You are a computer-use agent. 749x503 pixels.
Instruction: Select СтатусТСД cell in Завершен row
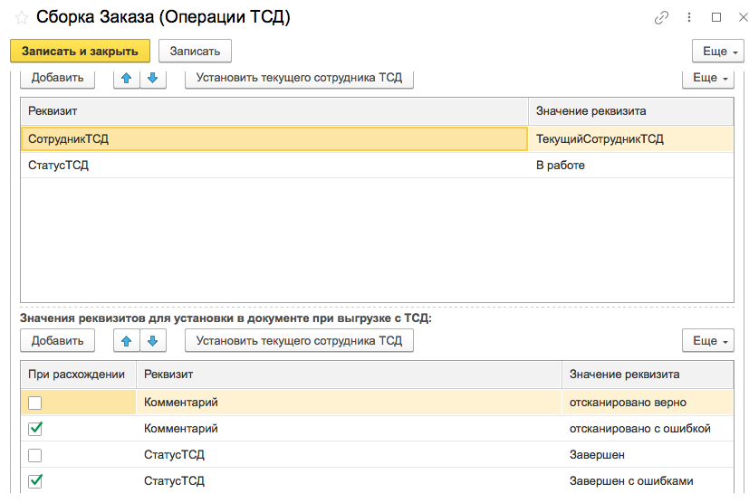(x=350, y=455)
